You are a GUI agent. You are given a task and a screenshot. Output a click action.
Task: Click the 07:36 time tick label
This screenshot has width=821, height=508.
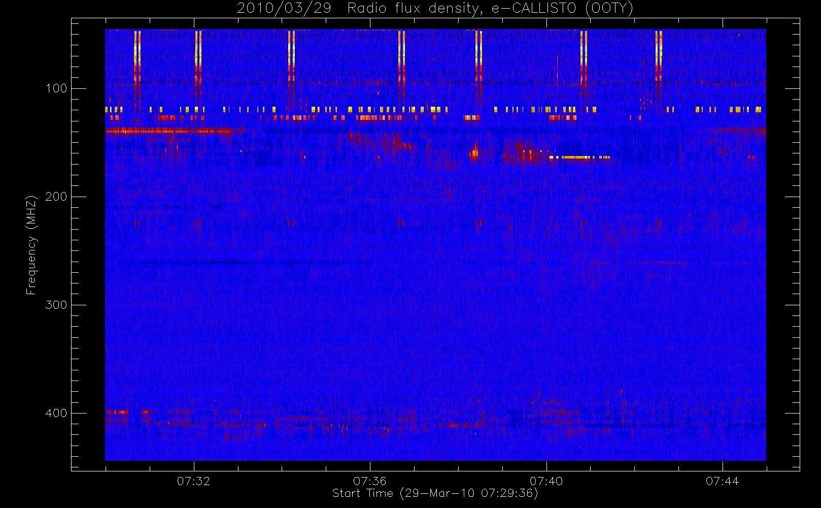pyautogui.click(x=370, y=481)
